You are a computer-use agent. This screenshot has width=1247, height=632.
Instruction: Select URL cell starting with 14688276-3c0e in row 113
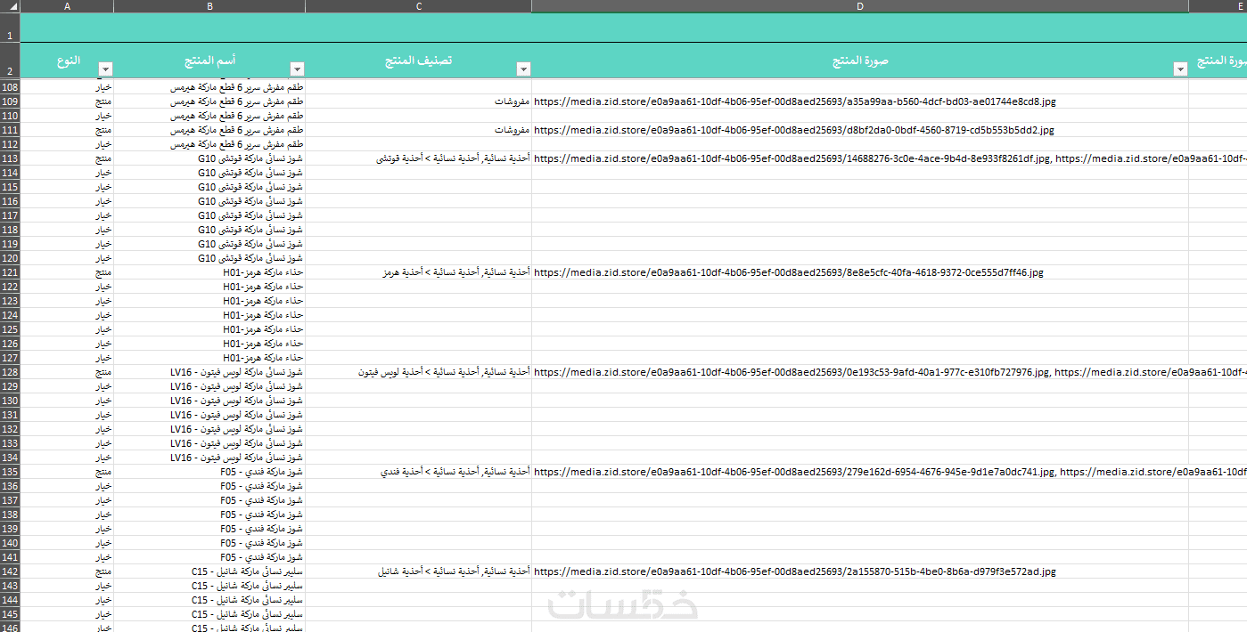[860, 158]
